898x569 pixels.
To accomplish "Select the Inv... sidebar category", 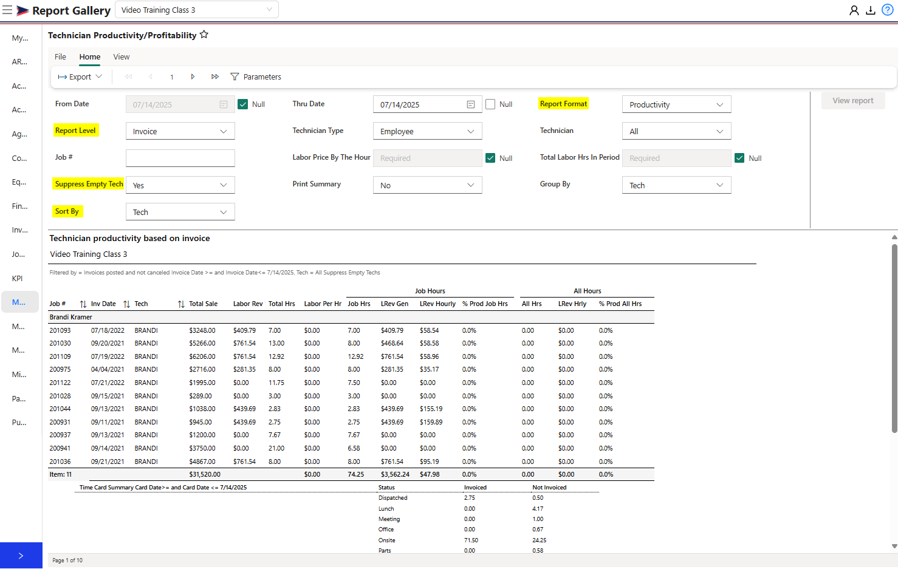I will pos(20,230).
